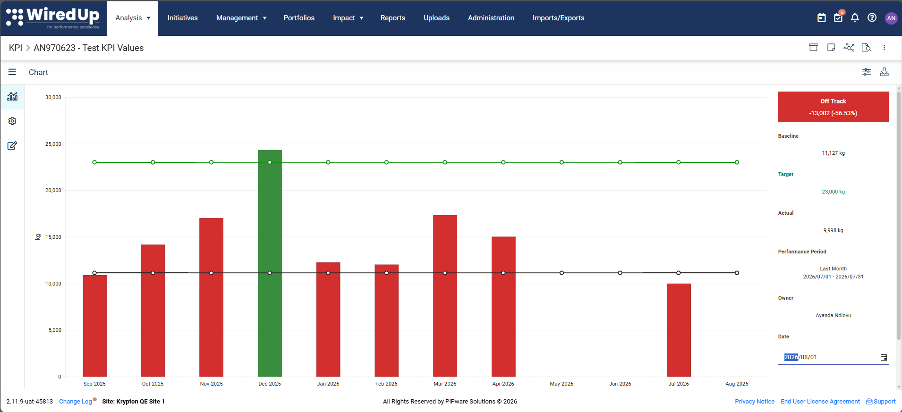
Task: Click the green target point at Aug-2026
Action: click(x=737, y=162)
